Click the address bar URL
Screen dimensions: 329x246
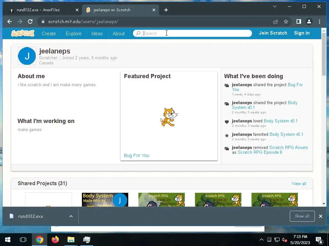pos(83,21)
